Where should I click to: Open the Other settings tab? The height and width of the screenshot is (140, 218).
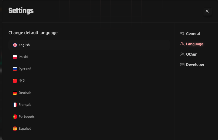click(x=188, y=54)
